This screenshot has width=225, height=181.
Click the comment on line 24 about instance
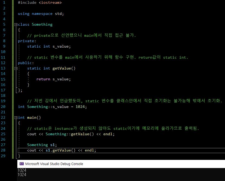[113, 128]
